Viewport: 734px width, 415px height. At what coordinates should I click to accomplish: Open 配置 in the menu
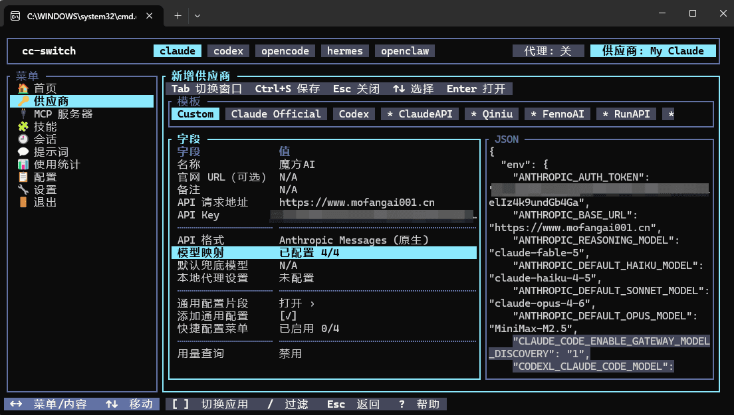pyautogui.click(x=82, y=177)
